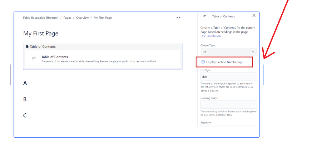The height and width of the screenshot is (142, 312).
Task: Go to Pages breadcrumb
Action: [67, 18]
